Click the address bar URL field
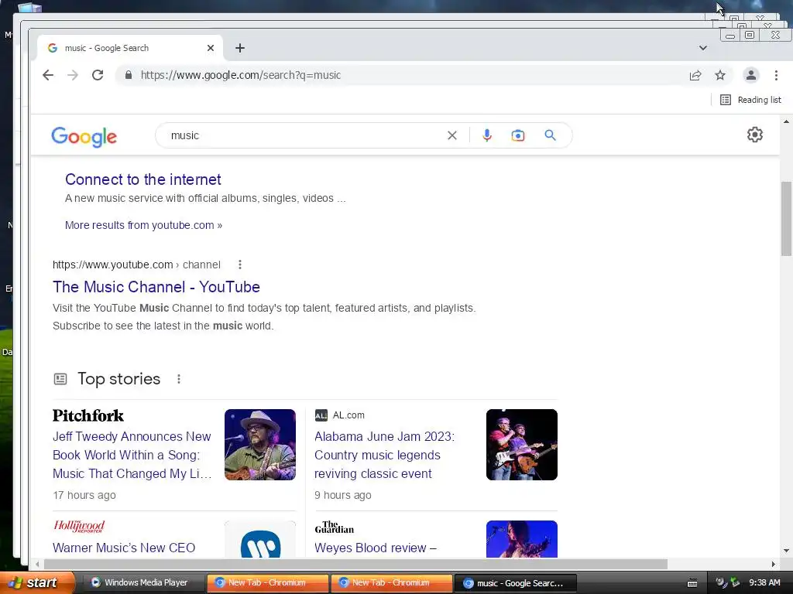Viewport: 793px width, 594px height. point(404,75)
